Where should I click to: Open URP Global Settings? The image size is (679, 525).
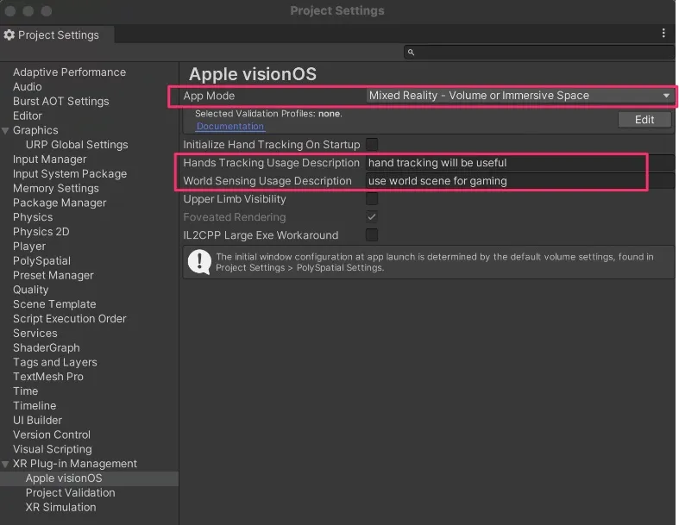click(x=77, y=145)
